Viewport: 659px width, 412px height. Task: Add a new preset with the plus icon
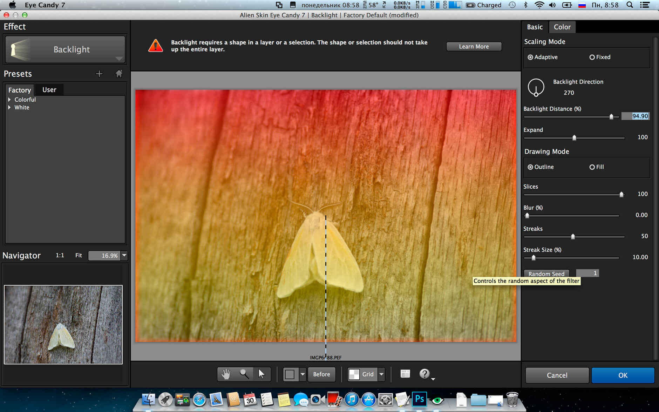[x=99, y=74]
